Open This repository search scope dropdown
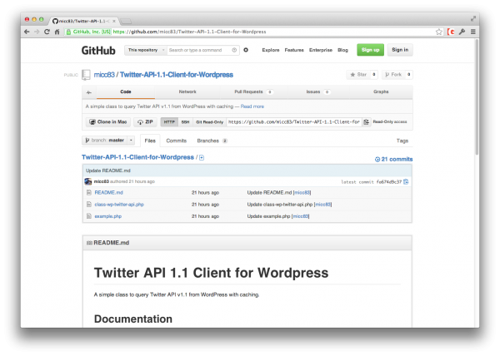 tap(146, 50)
